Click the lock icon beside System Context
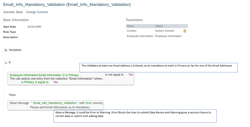 [185, 31]
